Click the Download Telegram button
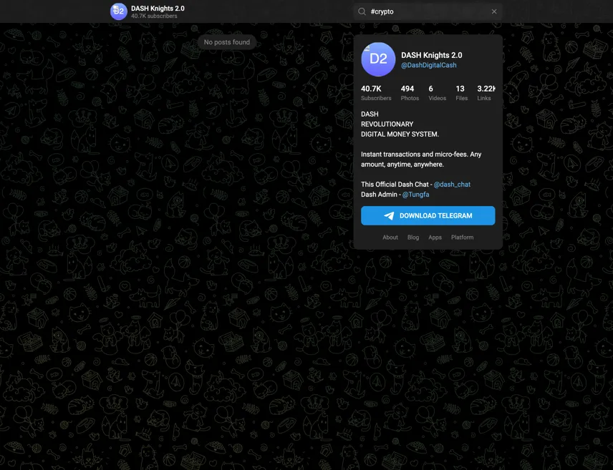The image size is (613, 470). tap(428, 215)
